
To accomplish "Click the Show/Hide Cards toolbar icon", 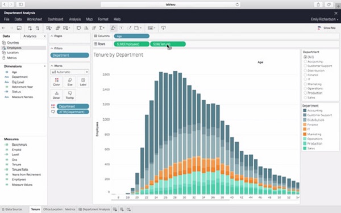I will [151, 28].
